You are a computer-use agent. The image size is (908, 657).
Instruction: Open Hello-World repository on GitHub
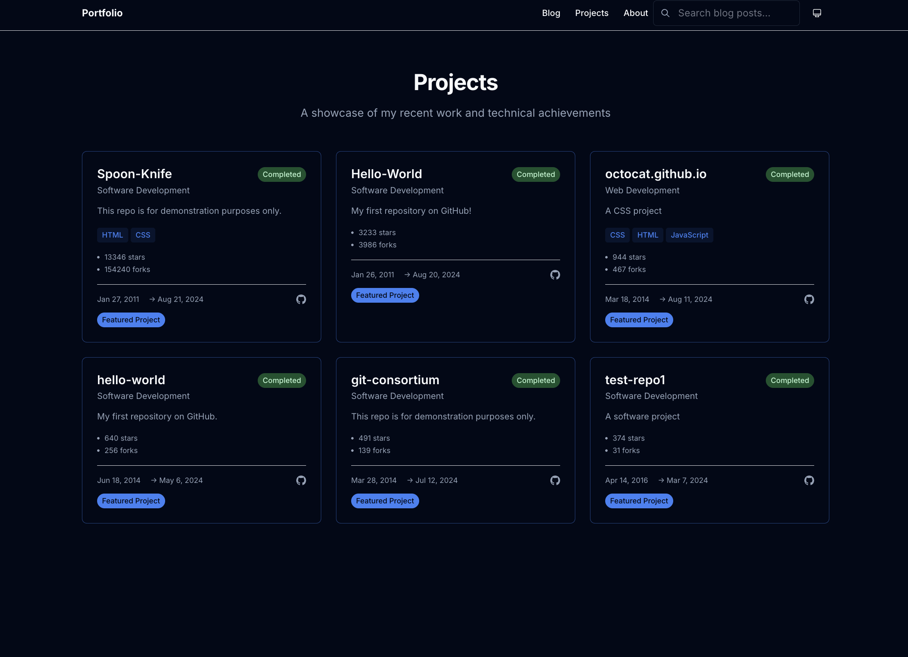(555, 275)
